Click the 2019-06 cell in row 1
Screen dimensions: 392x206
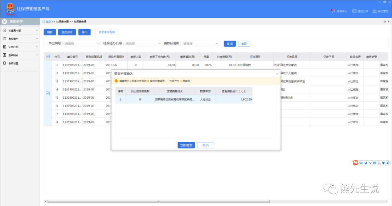click(116, 65)
